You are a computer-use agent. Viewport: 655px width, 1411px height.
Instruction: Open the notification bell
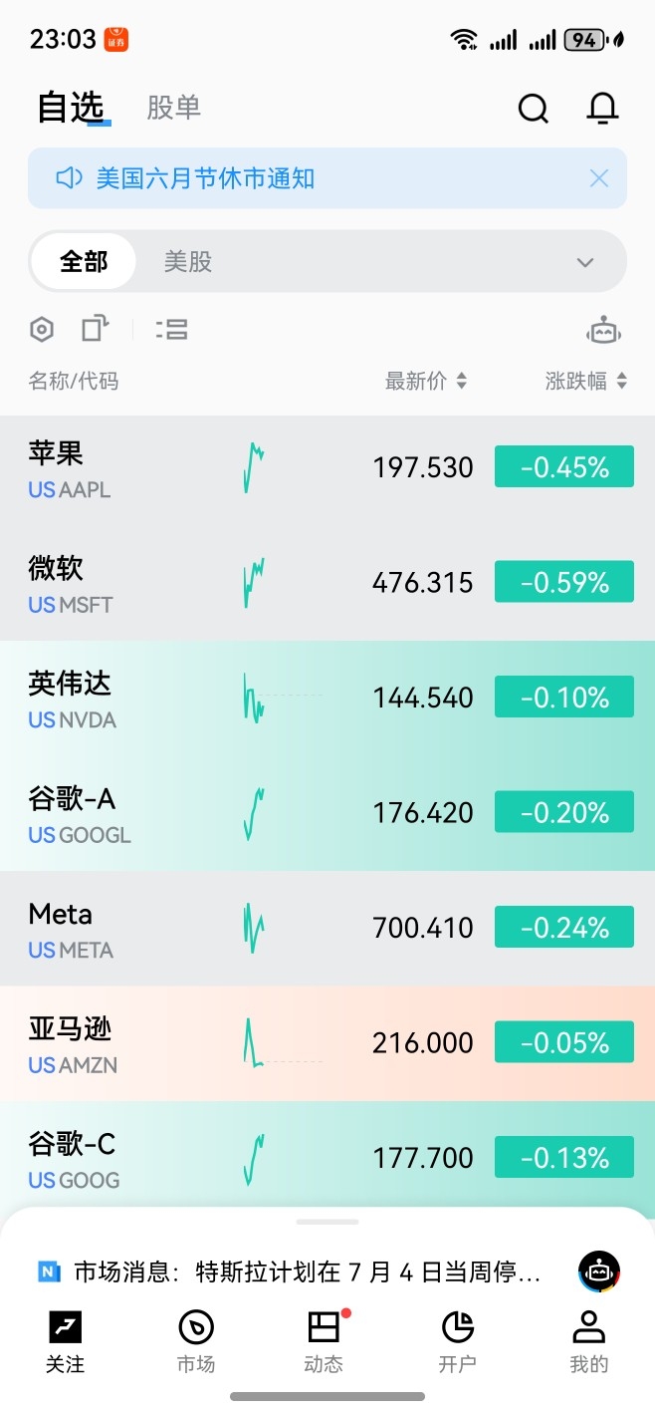tap(602, 108)
